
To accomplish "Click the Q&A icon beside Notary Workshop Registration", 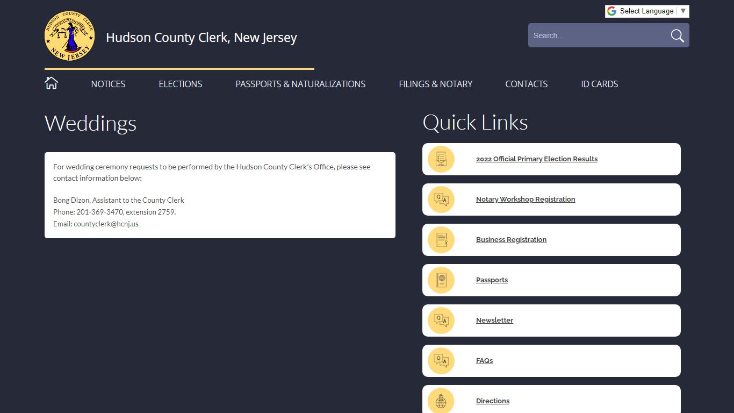I will click(x=441, y=200).
